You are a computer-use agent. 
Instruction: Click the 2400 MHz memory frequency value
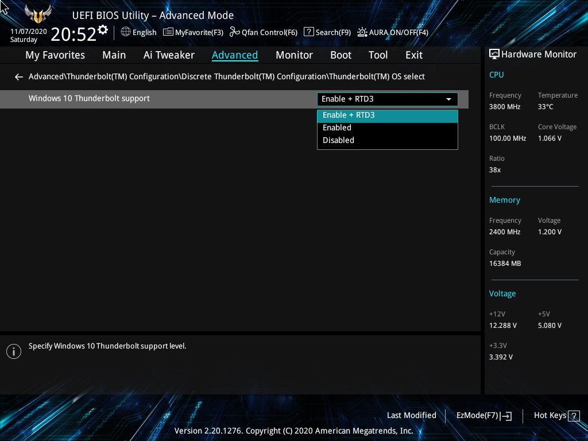click(504, 232)
